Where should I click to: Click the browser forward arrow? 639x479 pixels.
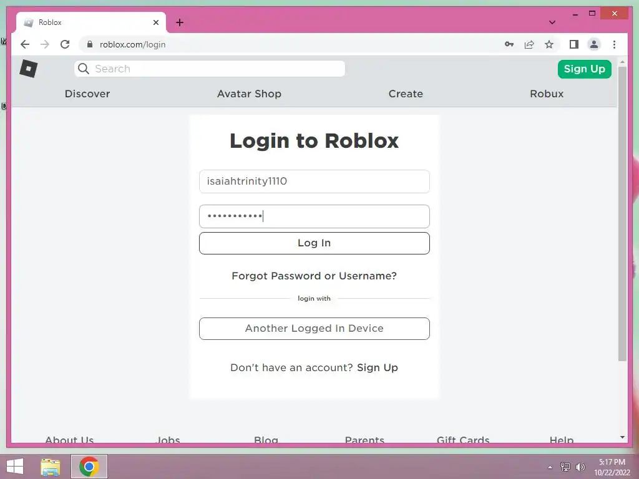point(45,44)
